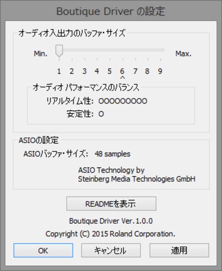Click the recommended marker caret under 6
The width and height of the screenshot is (222, 271).
[x=122, y=77]
